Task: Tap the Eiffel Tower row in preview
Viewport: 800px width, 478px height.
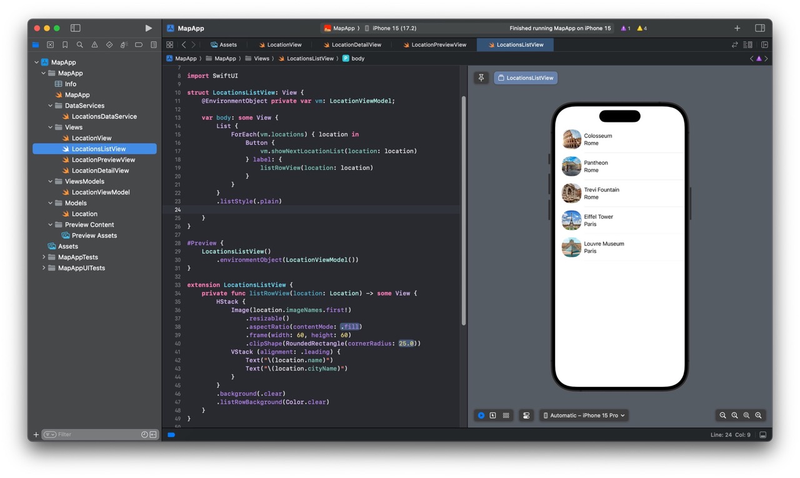Action: [619, 221]
